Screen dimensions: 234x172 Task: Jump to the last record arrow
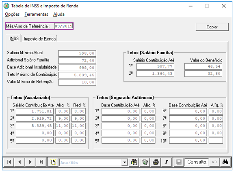(x=41, y=162)
